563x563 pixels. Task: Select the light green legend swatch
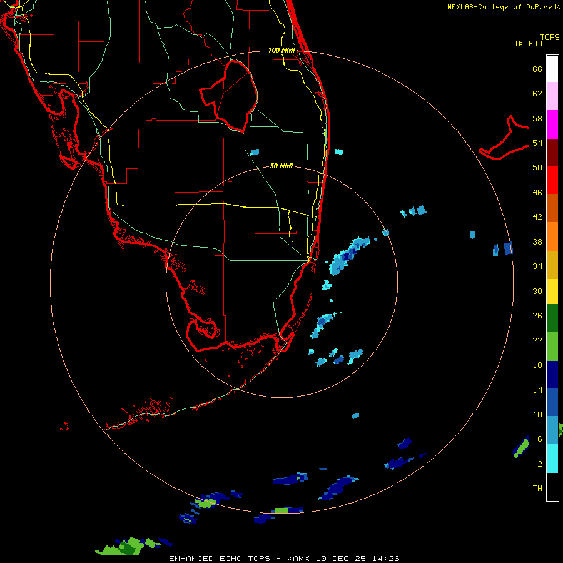(552, 347)
